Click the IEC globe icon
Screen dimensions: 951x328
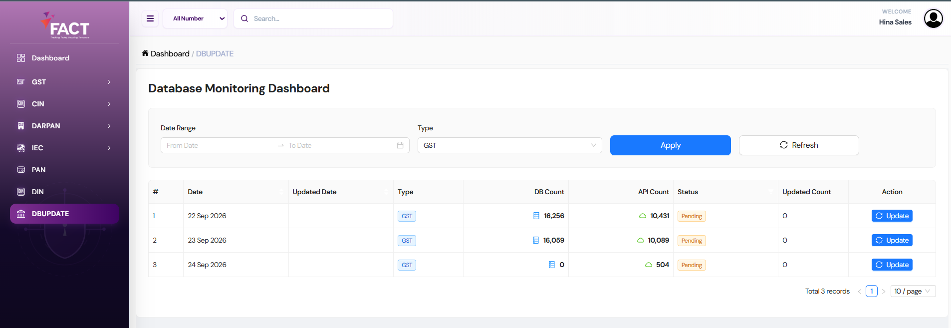click(x=21, y=148)
